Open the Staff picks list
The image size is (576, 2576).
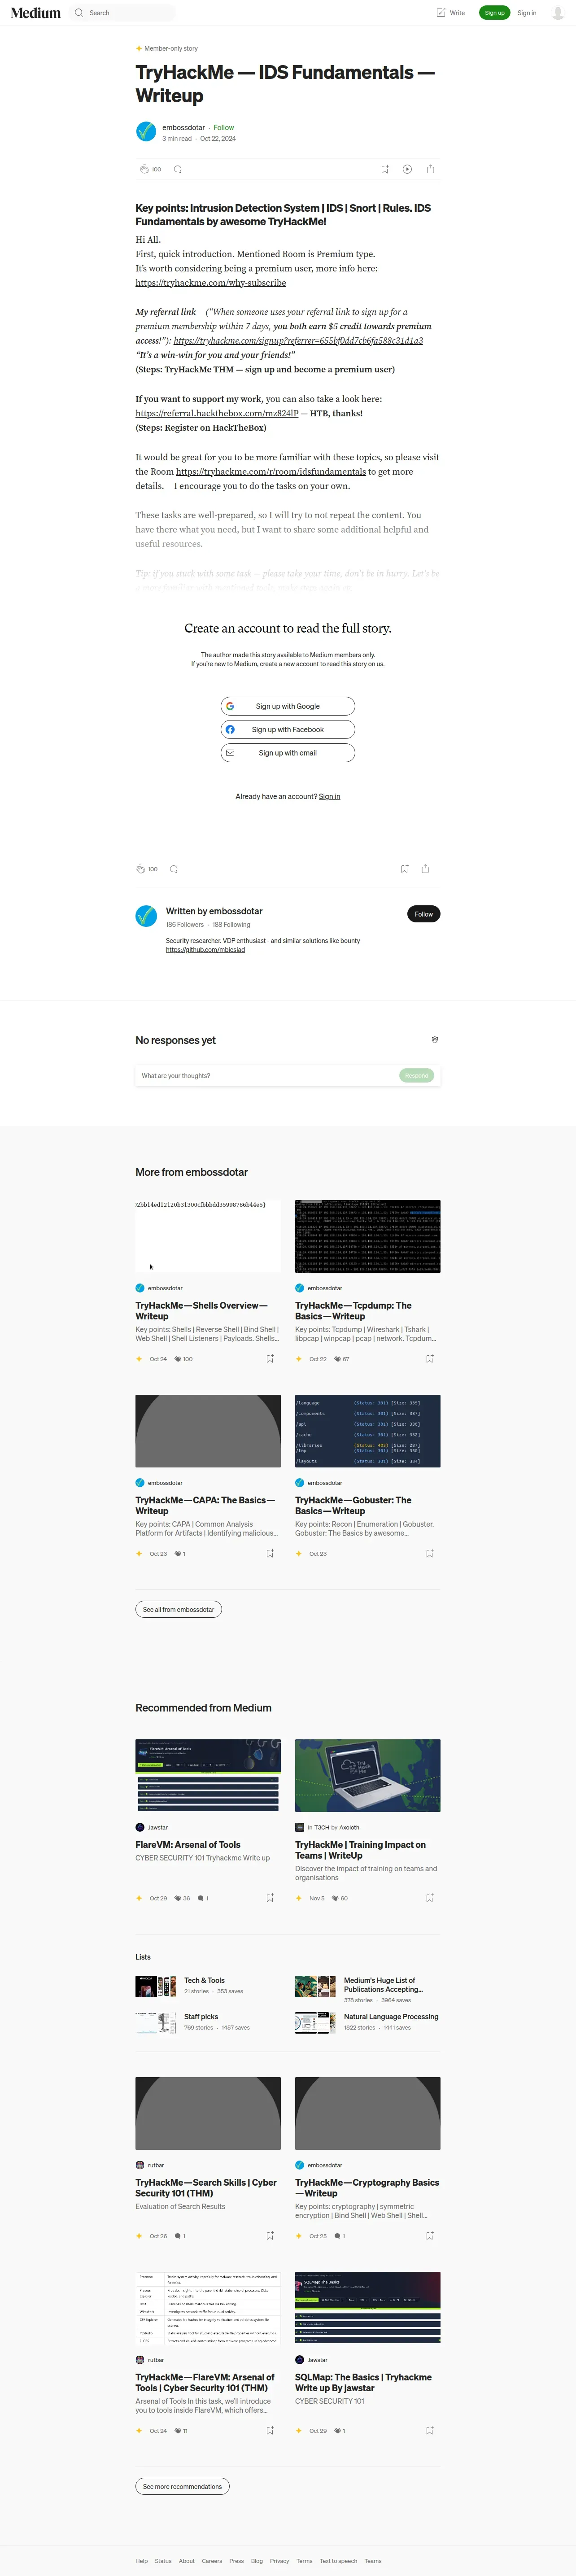pyautogui.click(x=201, y=2018)
